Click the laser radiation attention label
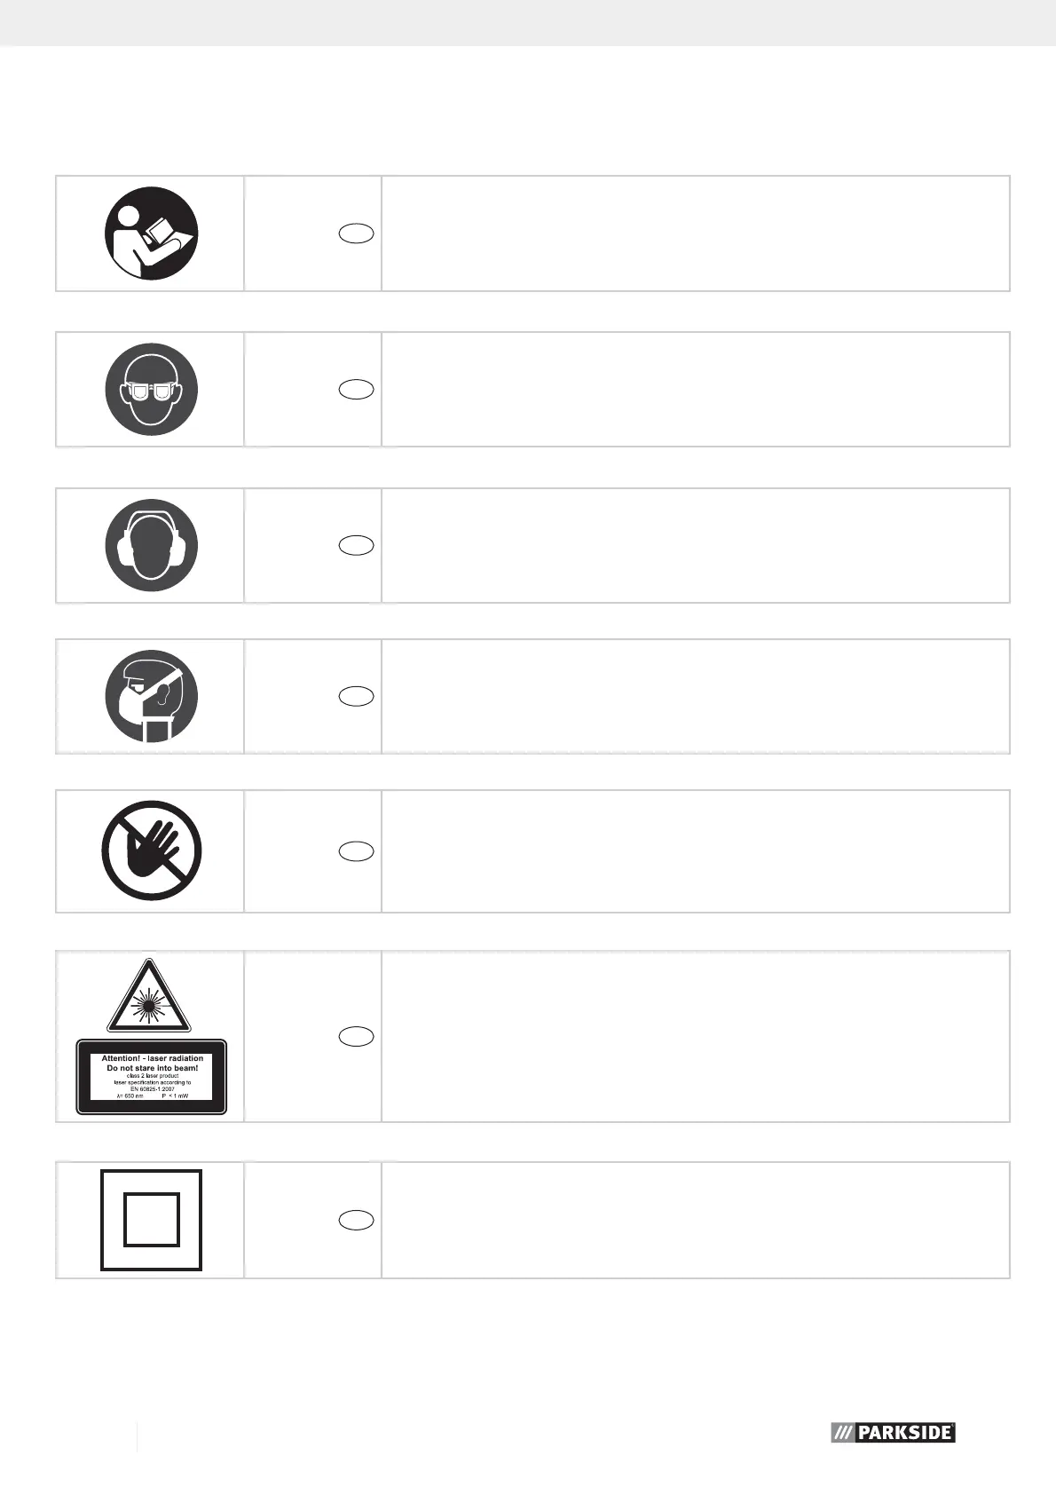This screenshot has height=1495, width=1056. (x=151, y=1076)
